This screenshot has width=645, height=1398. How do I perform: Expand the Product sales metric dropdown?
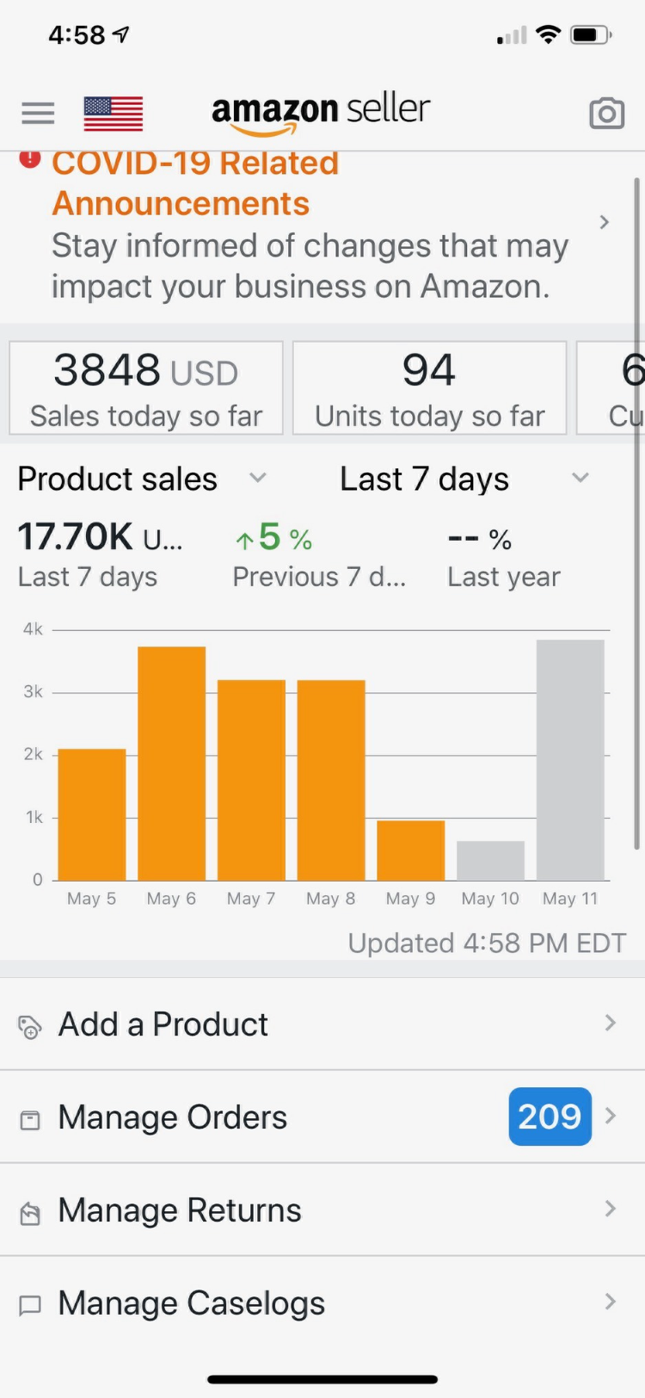pyautogui.click(x=257, y=478)
